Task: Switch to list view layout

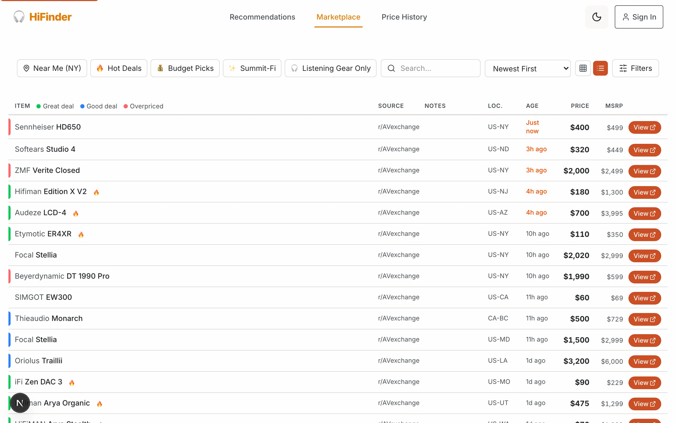Action: [600, 68]
